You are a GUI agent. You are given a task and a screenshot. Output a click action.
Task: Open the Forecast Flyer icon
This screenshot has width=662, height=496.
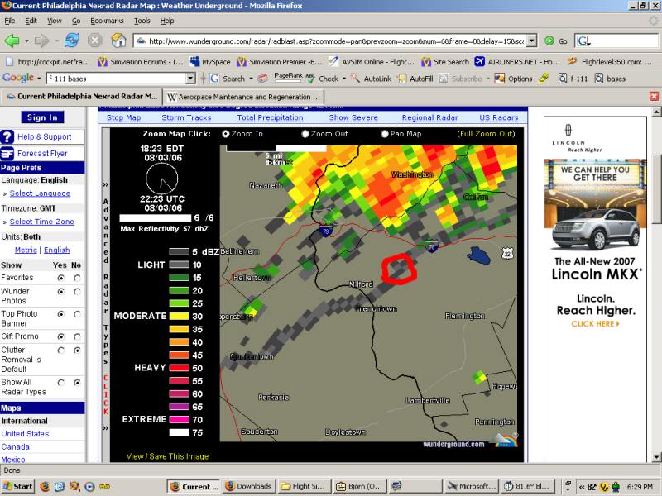tap(7, 153)
